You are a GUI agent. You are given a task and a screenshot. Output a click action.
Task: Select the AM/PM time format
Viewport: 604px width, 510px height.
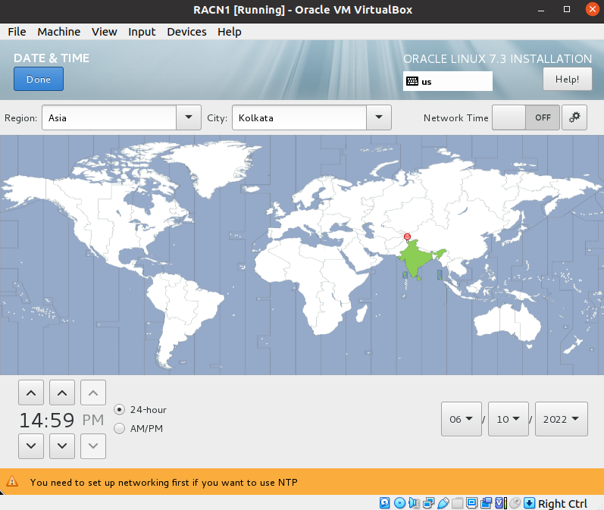(120, 428)
